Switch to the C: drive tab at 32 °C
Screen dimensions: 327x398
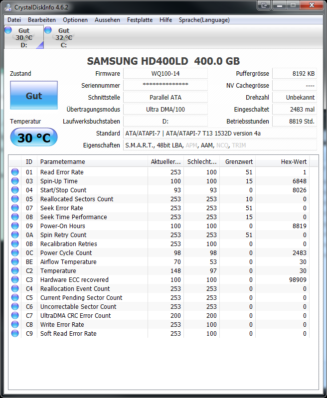(63, 37)
